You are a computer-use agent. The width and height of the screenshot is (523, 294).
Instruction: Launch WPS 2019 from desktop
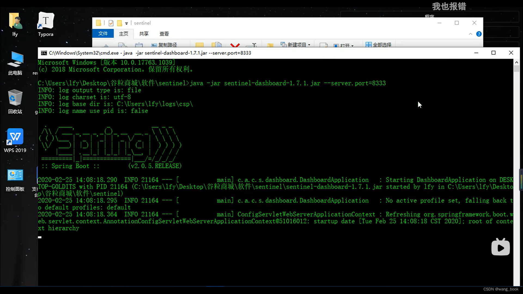click(15, 137)
